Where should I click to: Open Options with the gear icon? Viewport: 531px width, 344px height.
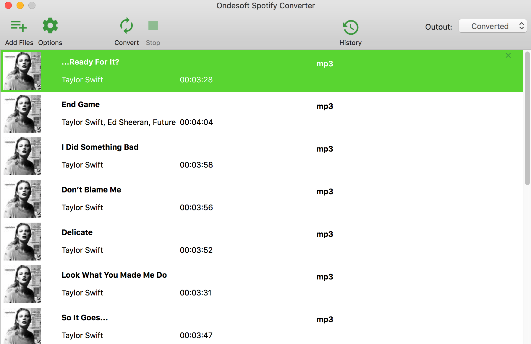[x=50, y=25]
